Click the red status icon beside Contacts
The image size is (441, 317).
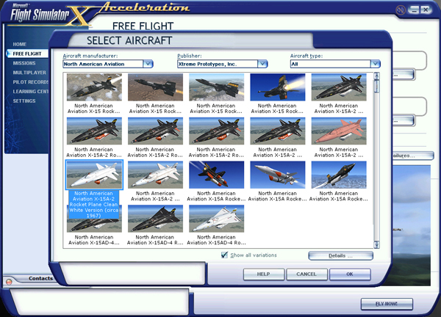click(x=9, y=281)
